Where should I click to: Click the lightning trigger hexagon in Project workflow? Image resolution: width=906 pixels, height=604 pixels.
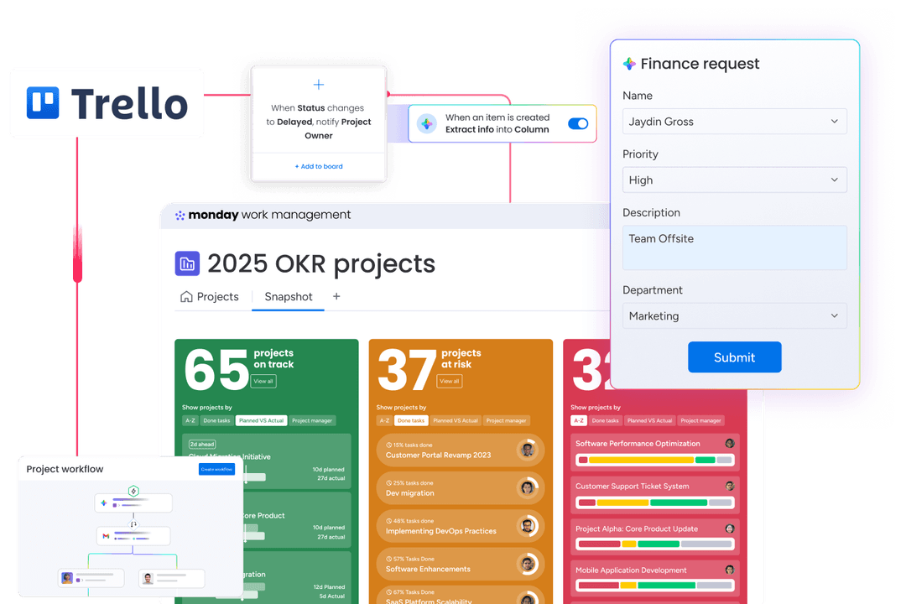click(x=133, y=491)
